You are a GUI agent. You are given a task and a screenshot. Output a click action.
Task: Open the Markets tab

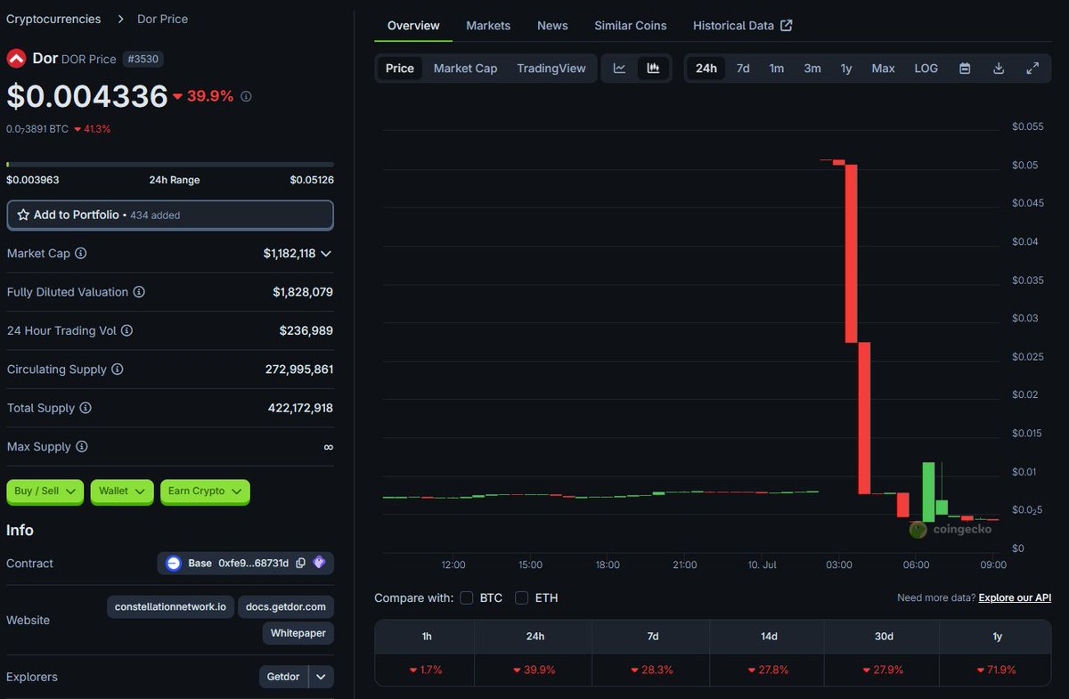tap(488, 26)
